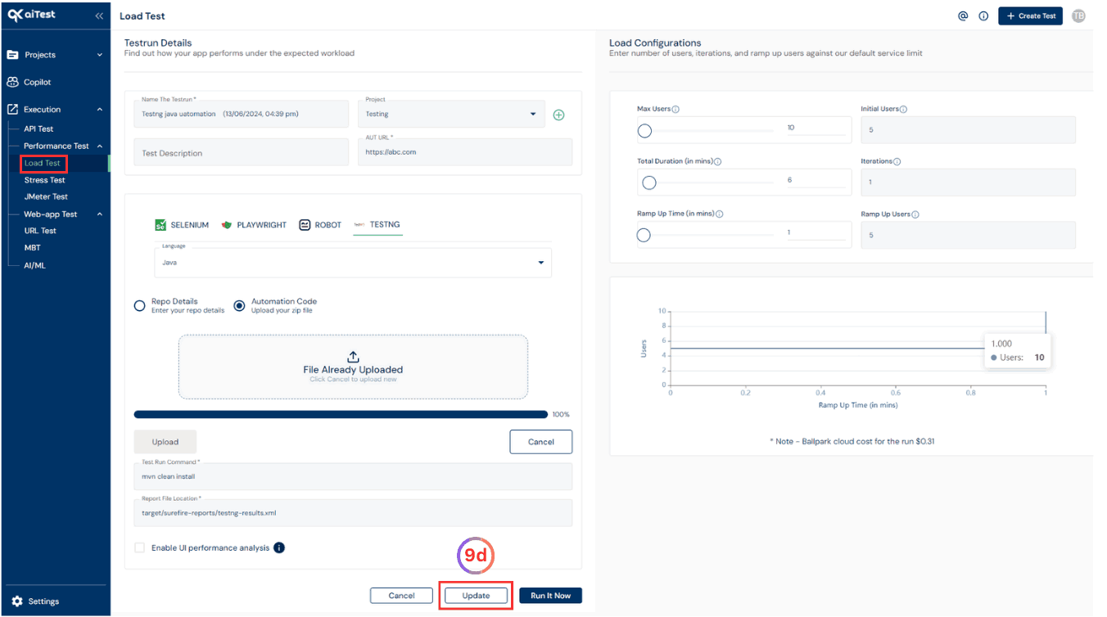Image resolution: width=1107 pixels, height=617 pixels.
Task: Click the Ramp Up Time slider handle
Action: pos(644,236)
